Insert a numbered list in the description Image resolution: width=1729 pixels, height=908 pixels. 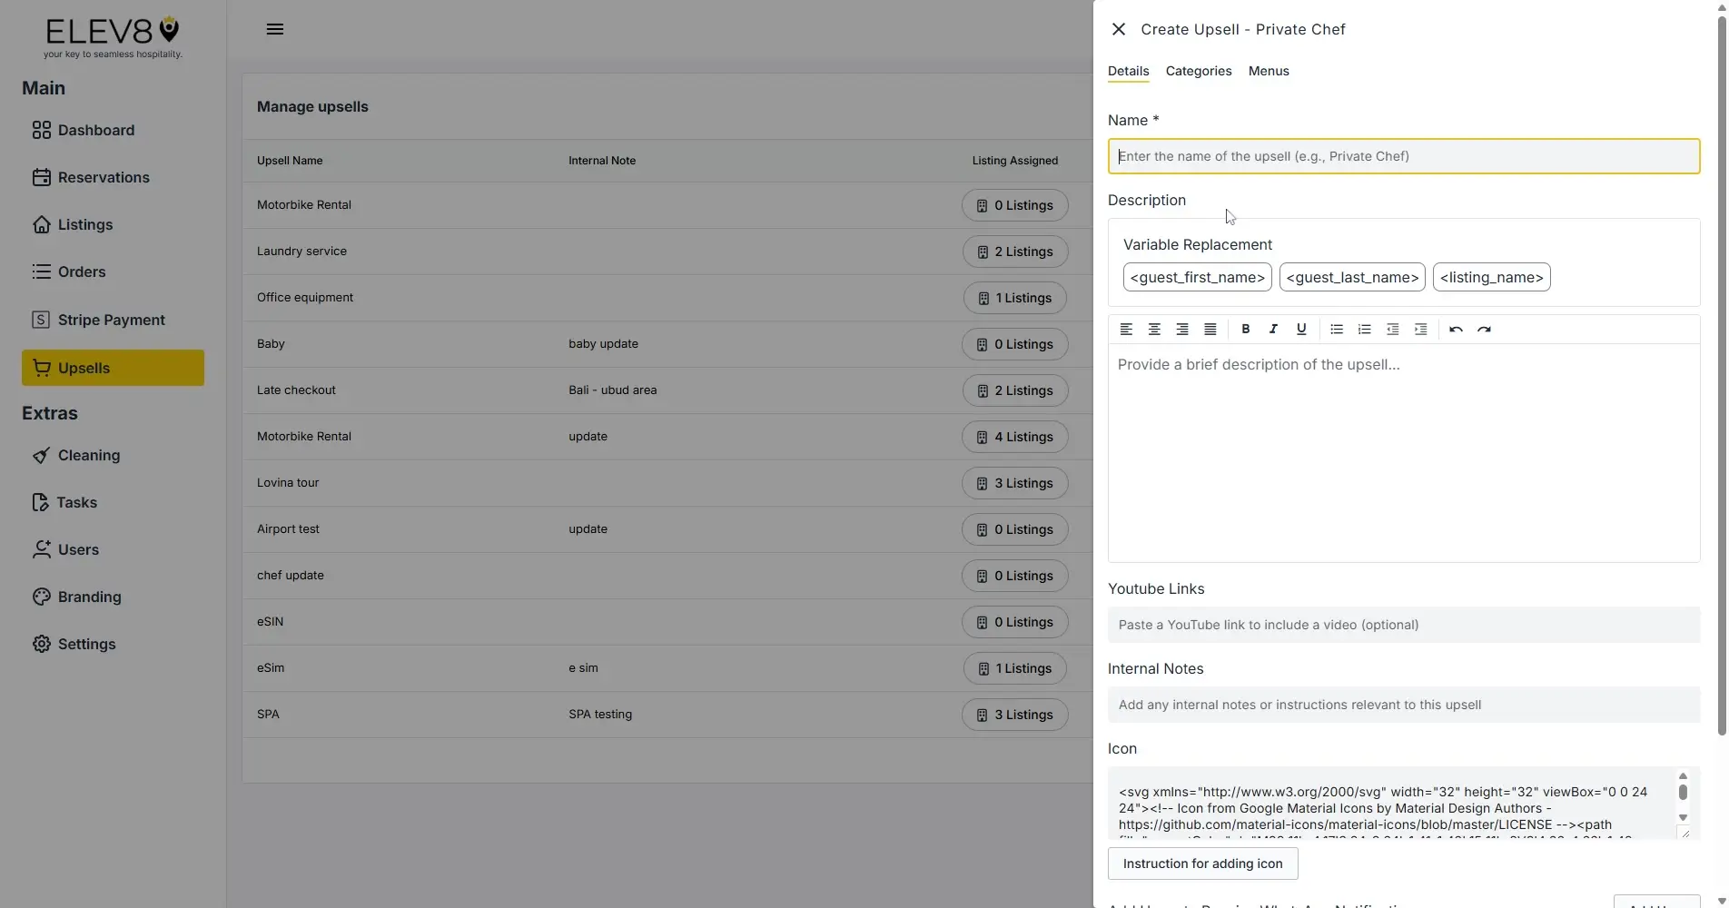(1364, 329)
